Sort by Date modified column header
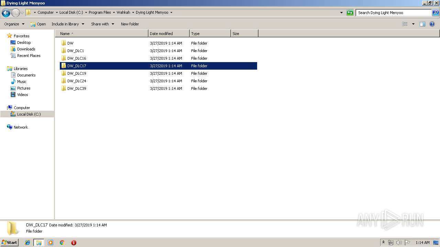 point(169,34)
